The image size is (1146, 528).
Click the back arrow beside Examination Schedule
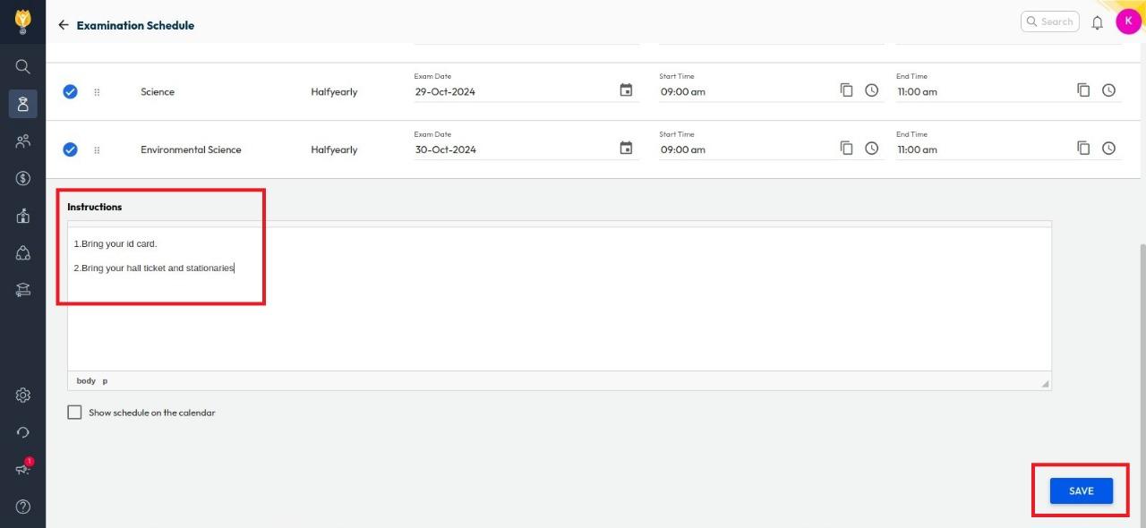coord(63,25)
